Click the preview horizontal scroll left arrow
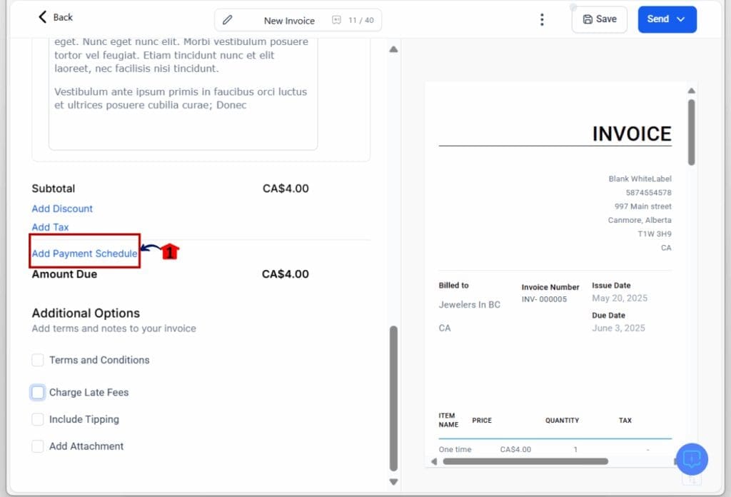731x497 pixels. pos(434,461)
